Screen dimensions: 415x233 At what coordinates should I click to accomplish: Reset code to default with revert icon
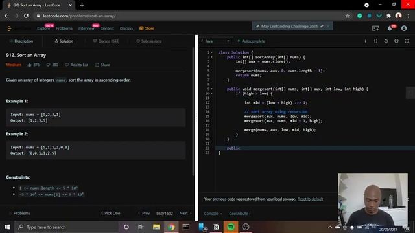pos(386,41)
